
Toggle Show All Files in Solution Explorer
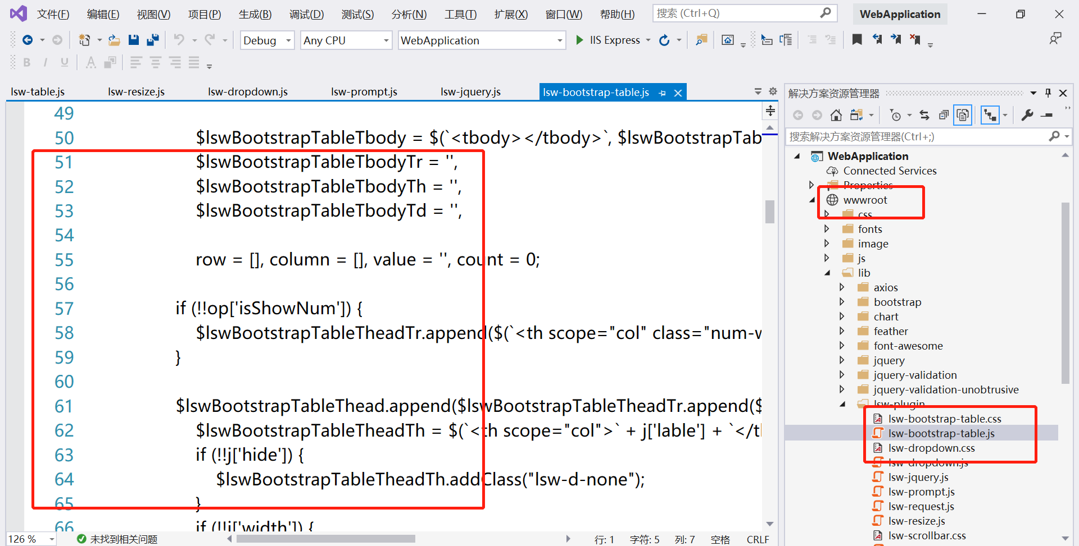pos(963,115)
